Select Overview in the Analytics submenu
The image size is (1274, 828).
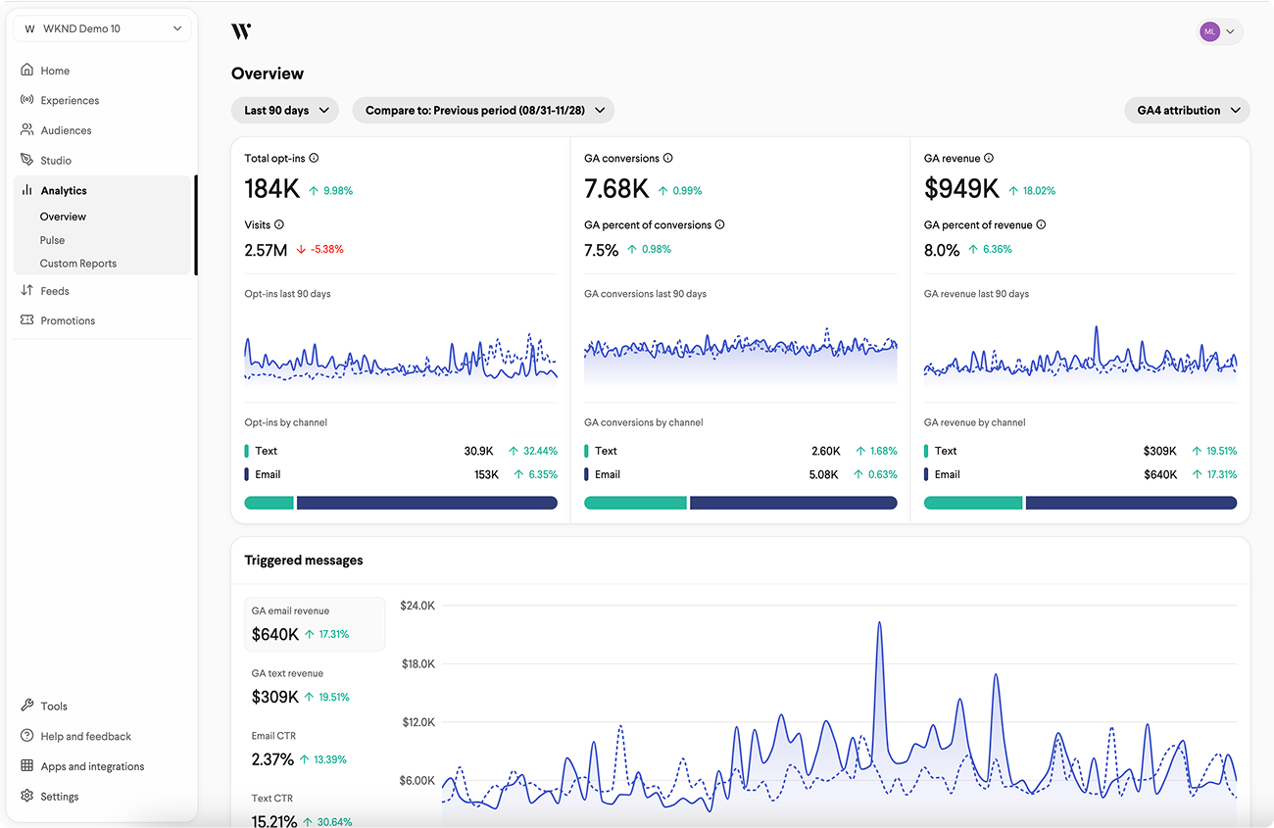pyautogui.click(x=63, y=216)
